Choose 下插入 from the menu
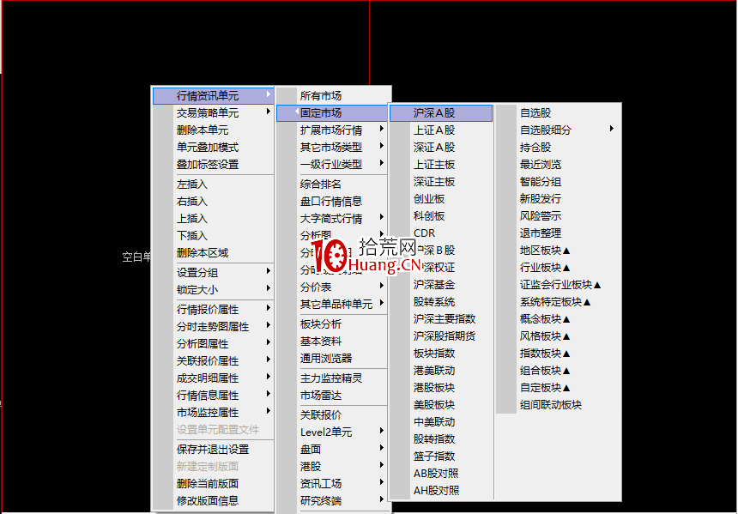This screenshot has width=738, height=514. (213, 235)
